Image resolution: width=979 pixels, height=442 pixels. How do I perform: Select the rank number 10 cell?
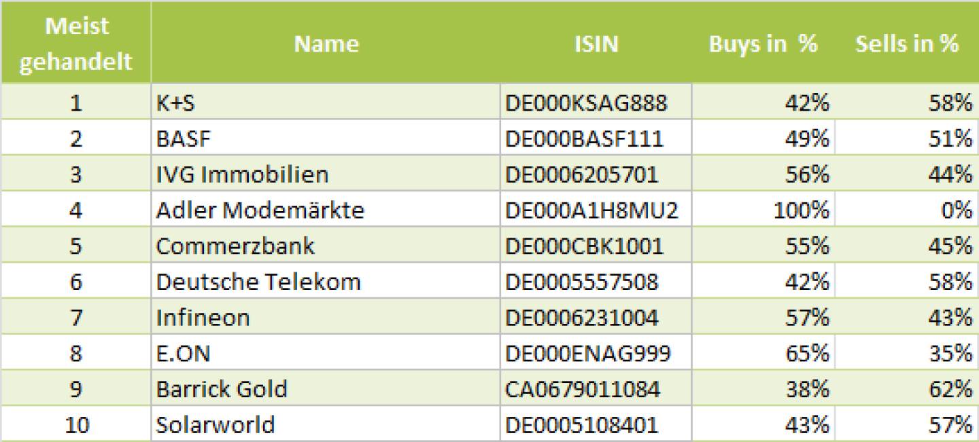(x=75, y=425)
